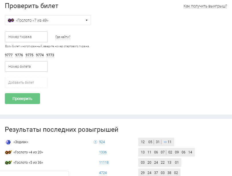Image resolution: width=232 pixels, height=176 pixels.
Task: Select draw number 9774
Action: pyautogui.click(x=40, y=55)
